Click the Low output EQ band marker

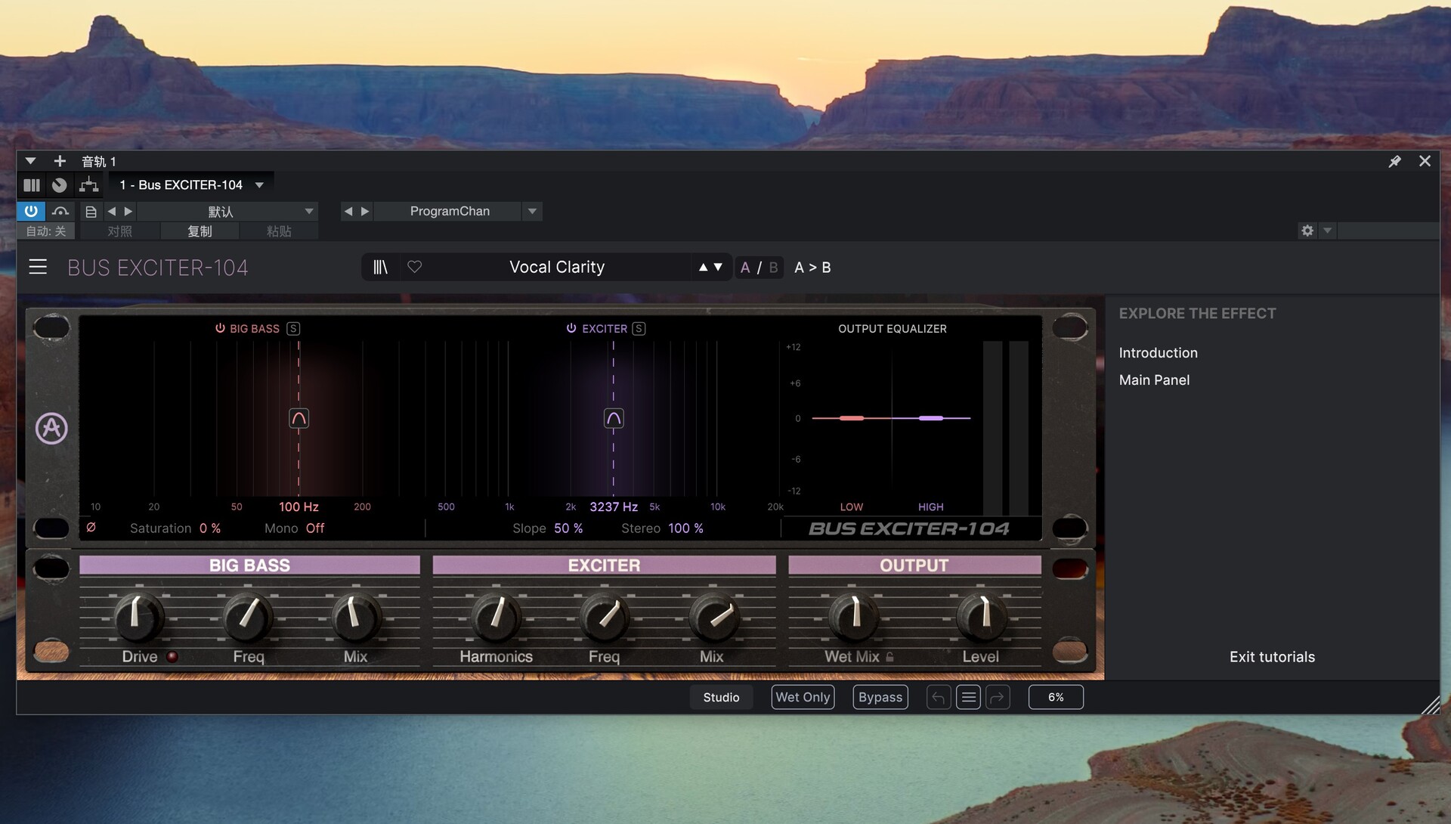coord(852,418)
